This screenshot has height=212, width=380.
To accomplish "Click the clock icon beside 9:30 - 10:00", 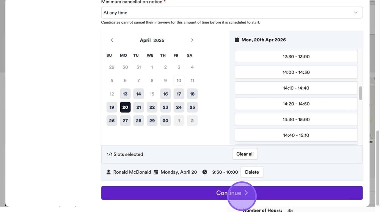I will (x=205, y=172).
